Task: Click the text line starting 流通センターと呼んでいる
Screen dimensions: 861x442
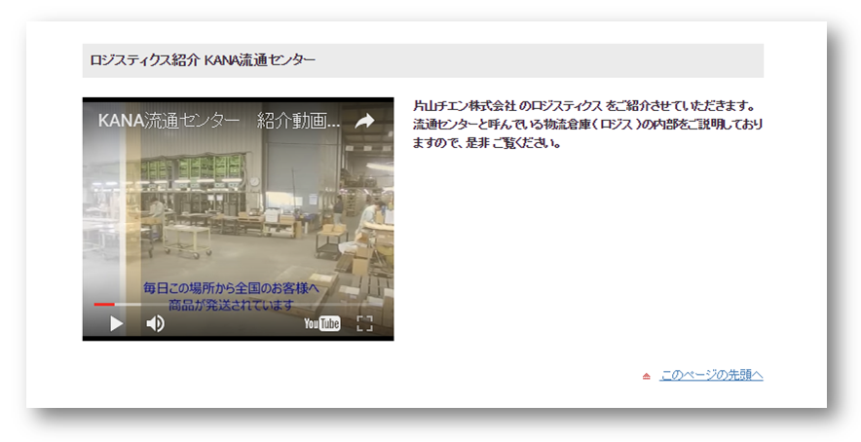Action: 587,124
